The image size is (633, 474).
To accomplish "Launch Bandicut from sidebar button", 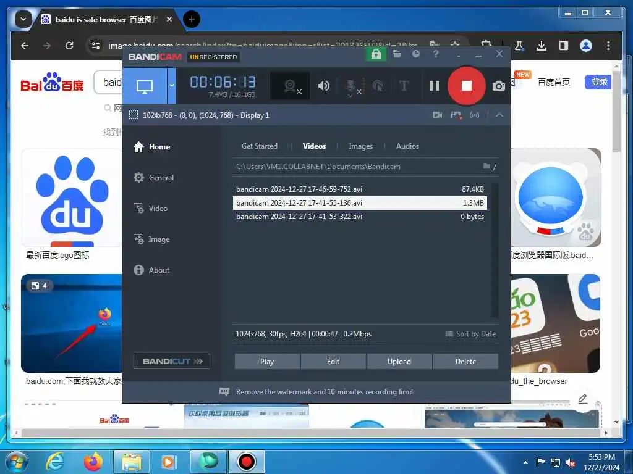I will coord(172,361).
